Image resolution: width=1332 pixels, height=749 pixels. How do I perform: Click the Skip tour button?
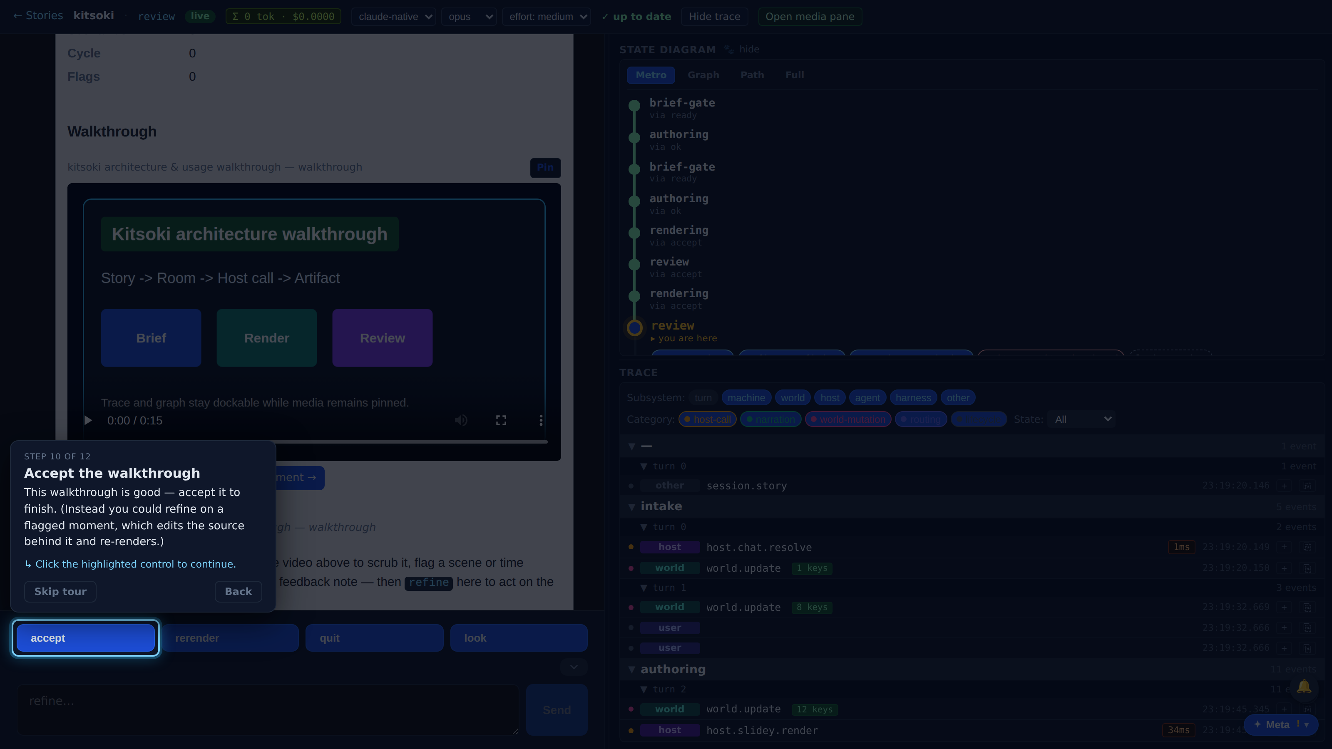coord(60,591)
